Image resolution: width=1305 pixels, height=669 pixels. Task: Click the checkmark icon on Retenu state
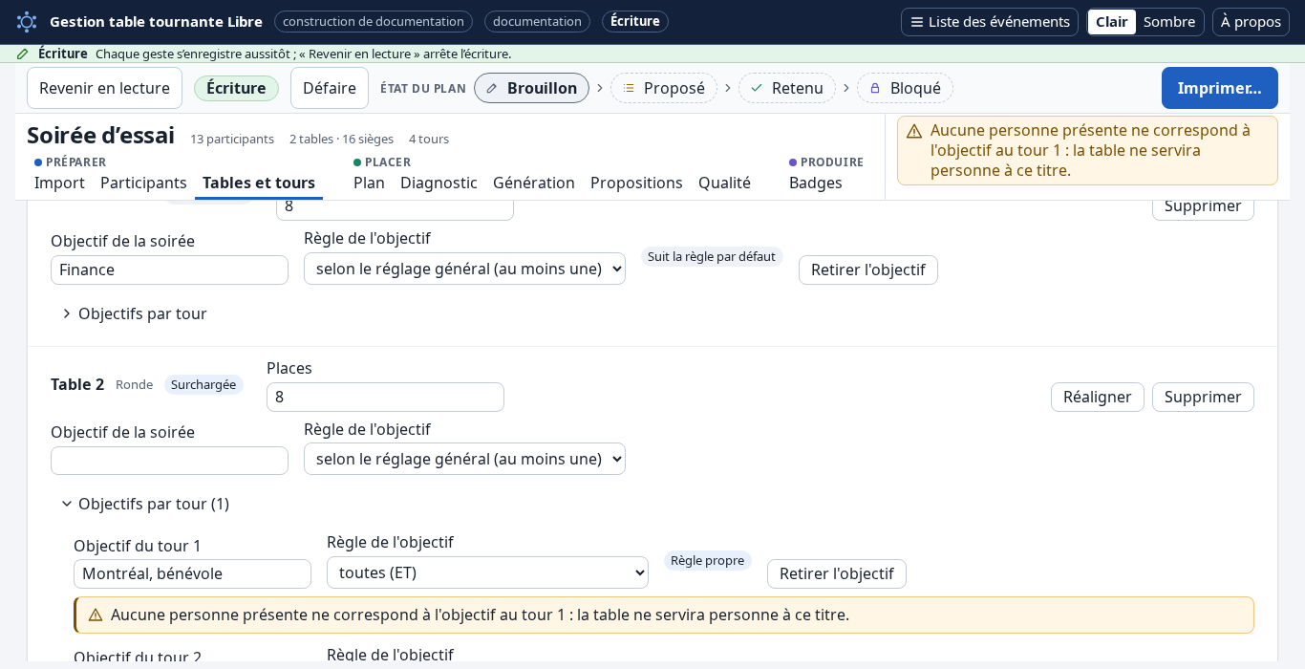(x=757, y=88)
